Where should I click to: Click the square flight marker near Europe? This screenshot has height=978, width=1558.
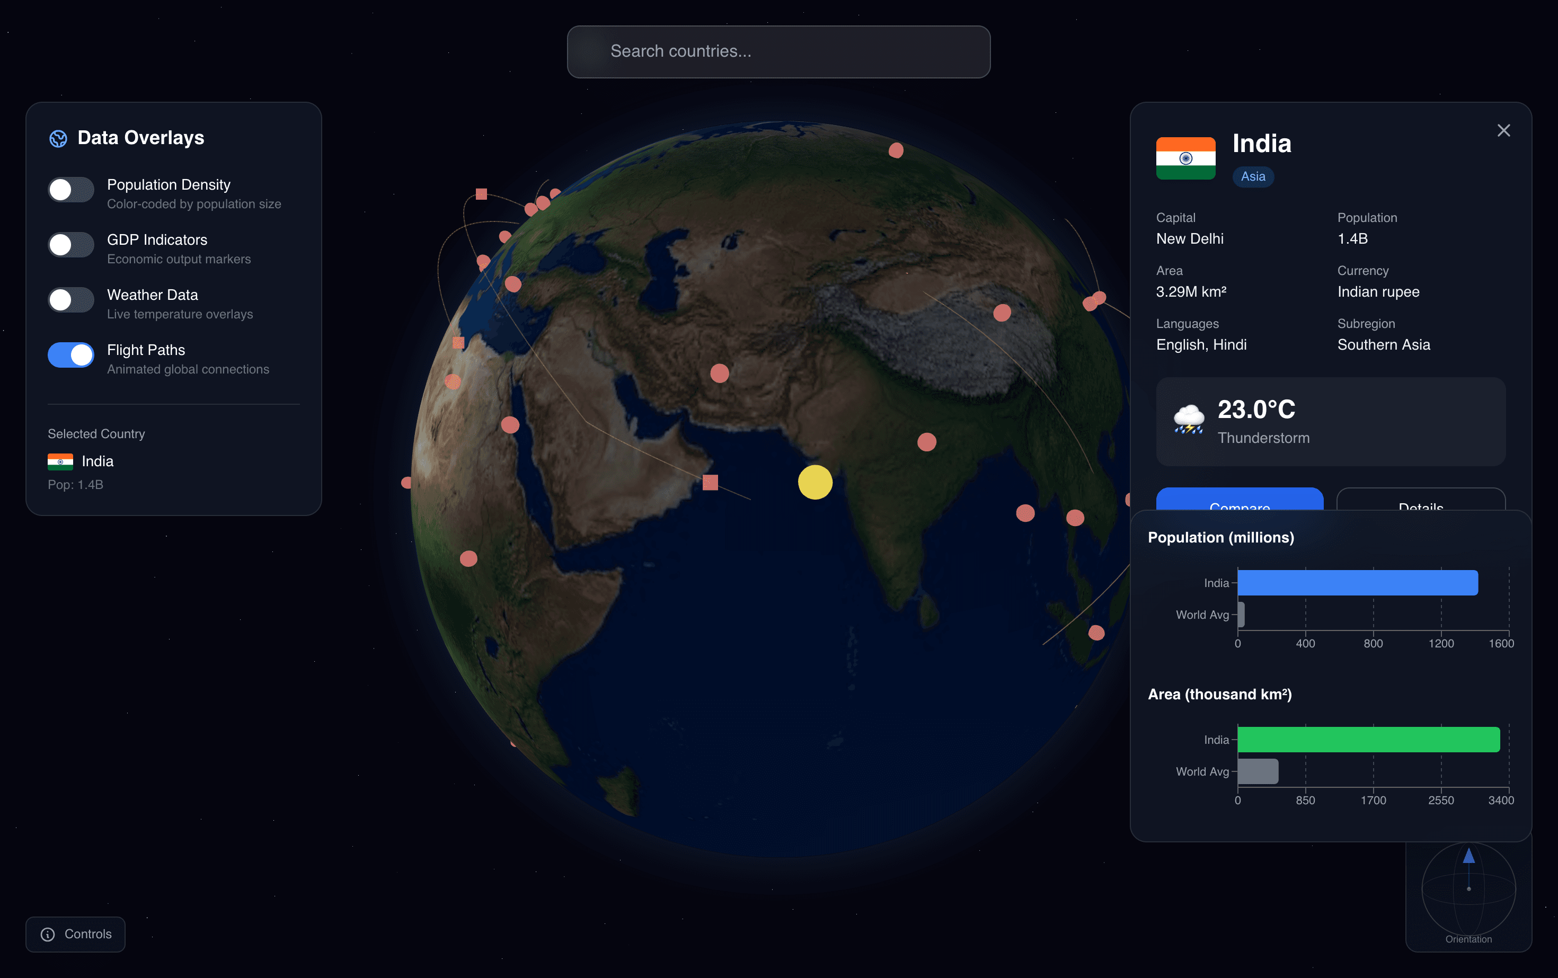tap(481, 193)
